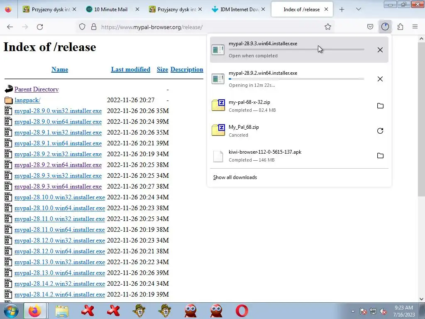Switch to the first Przyjazny dysk tab
Image resolution: width=425 pixels, height=319 pixels.
(50, 9)
